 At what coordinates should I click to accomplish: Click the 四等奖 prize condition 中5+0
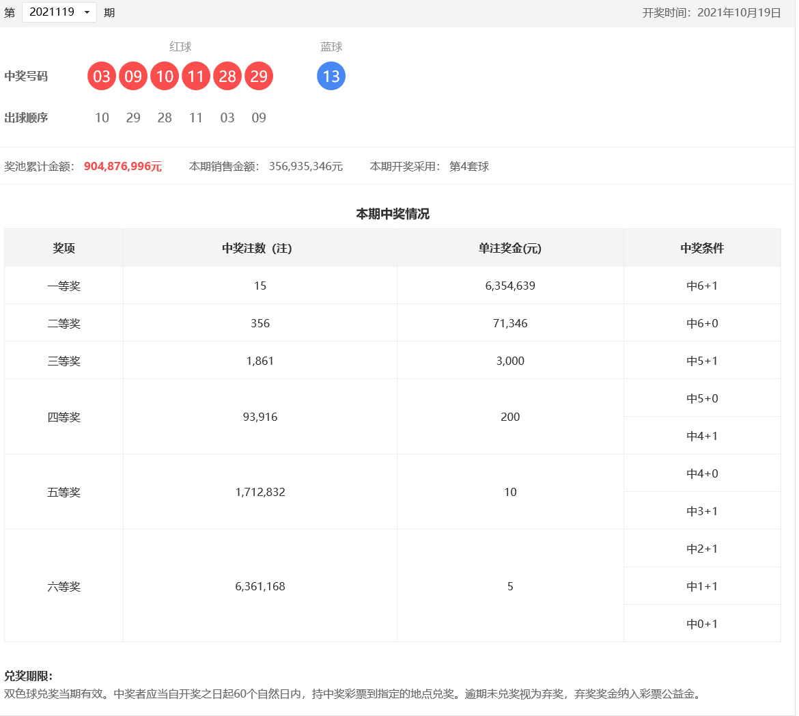(702, 398)
